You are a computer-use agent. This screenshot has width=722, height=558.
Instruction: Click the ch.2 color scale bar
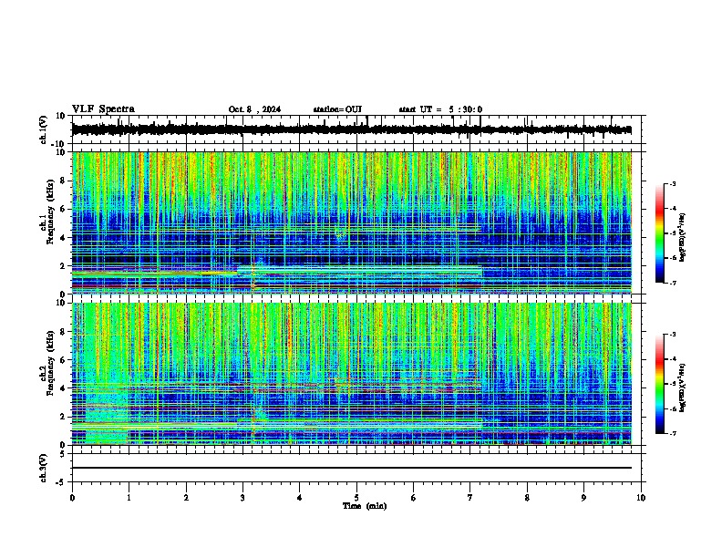coord(659,384)
